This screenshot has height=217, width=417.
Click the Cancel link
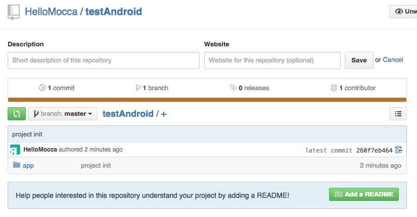(393, 60)
